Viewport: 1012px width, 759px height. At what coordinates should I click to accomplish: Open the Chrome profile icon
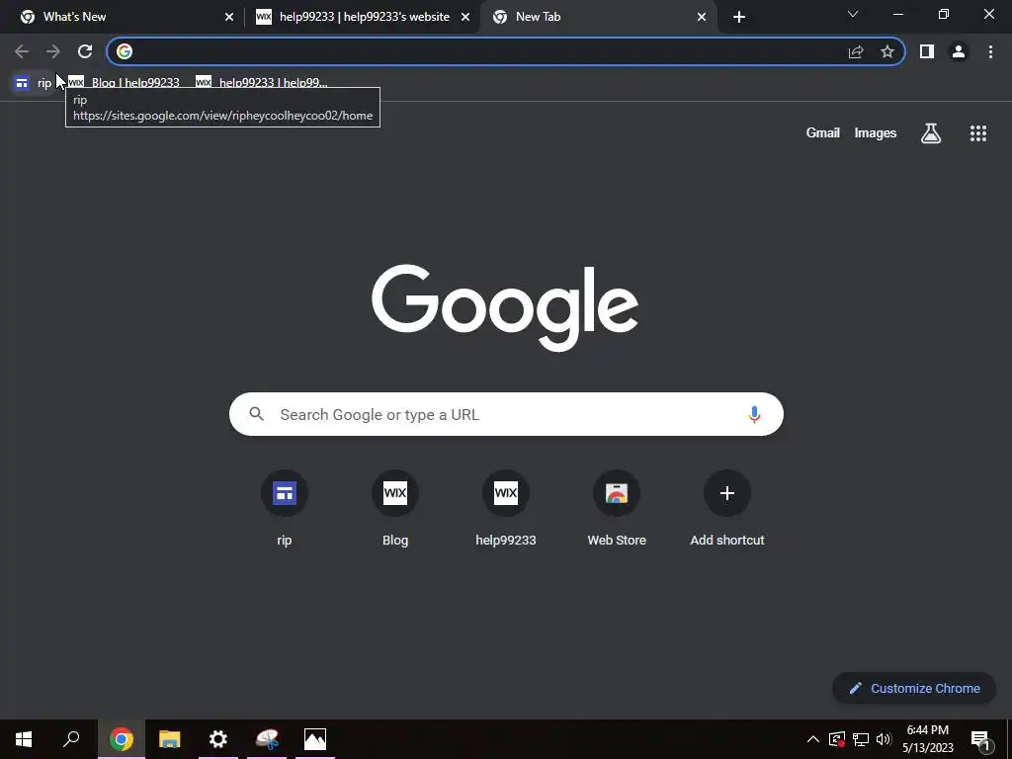[959, 51]
